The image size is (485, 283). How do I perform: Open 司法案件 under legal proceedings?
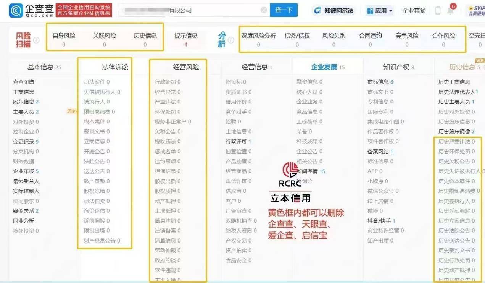97,82
